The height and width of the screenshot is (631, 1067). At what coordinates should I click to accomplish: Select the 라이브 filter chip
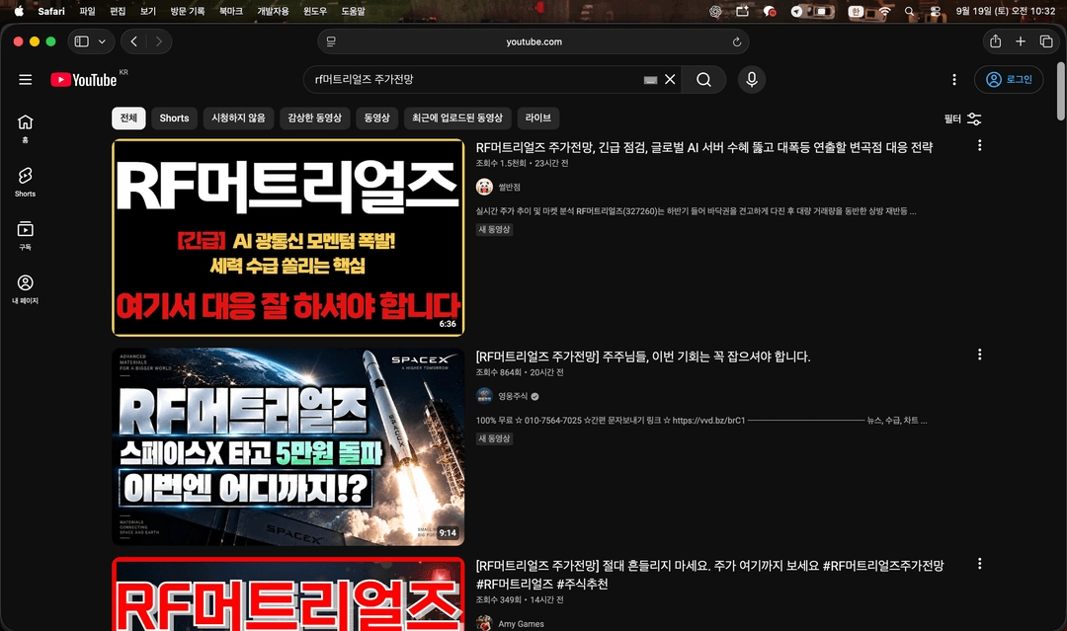538,118
